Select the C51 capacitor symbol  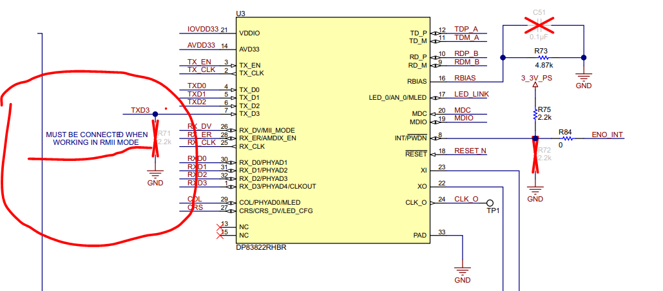(x=539, y=25)
